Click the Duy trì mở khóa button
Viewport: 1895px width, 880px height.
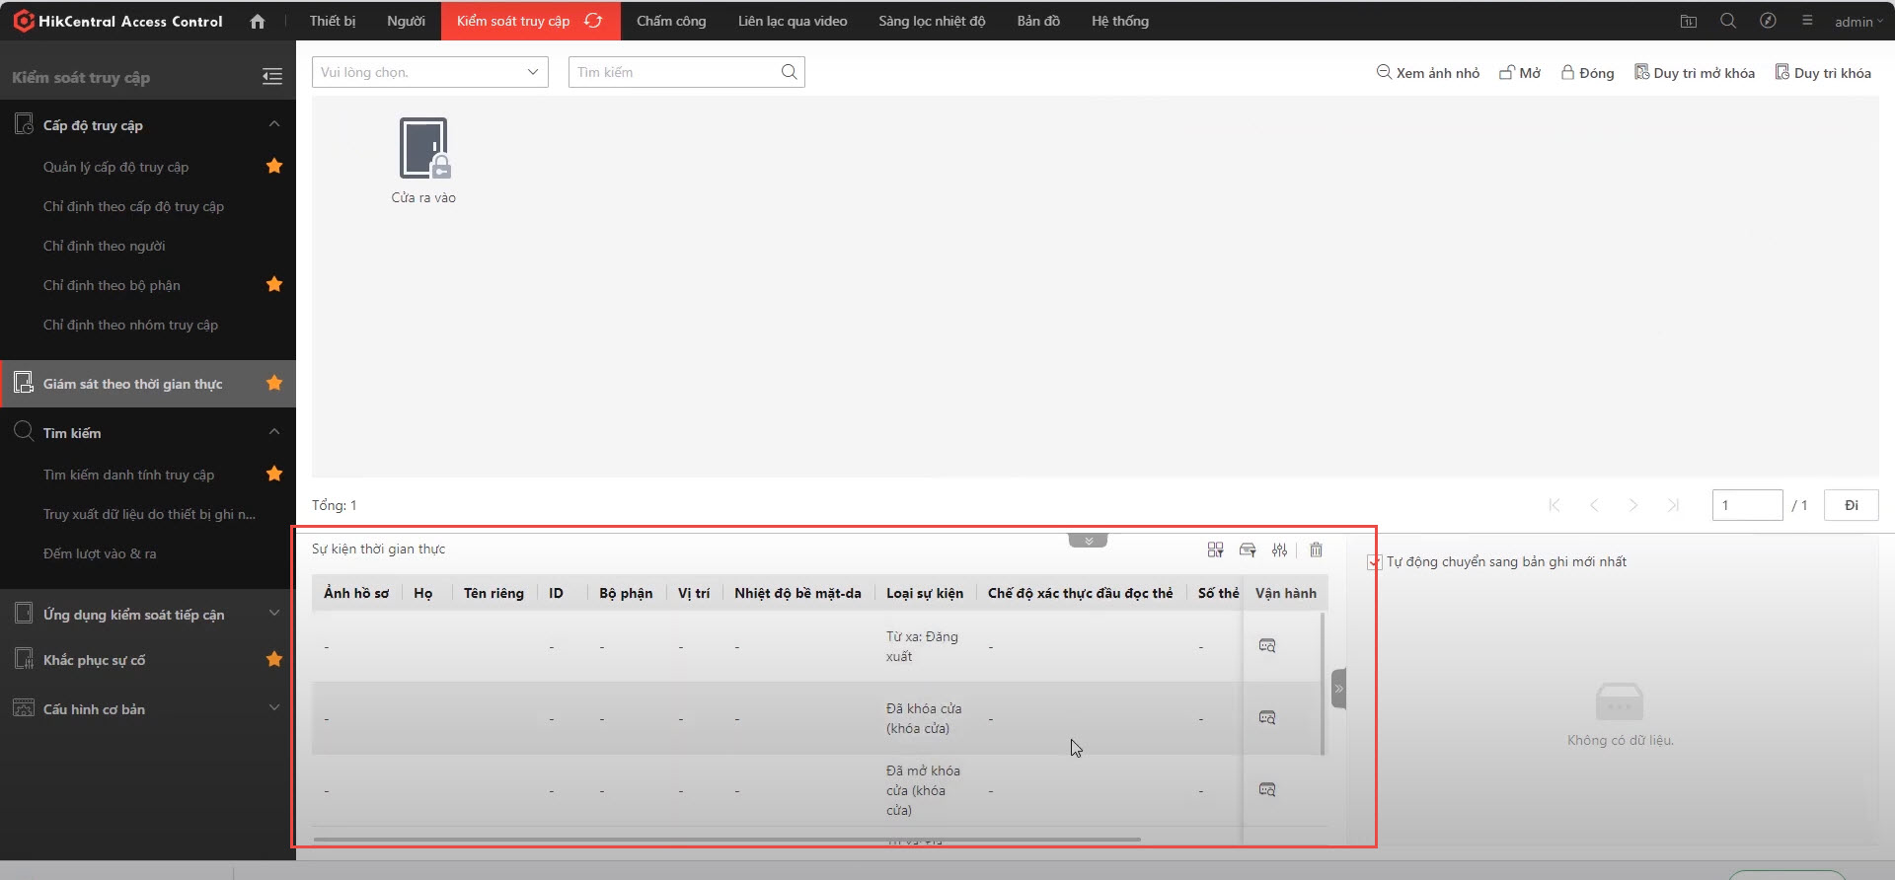pyautogui.click(x=1695, y=73)
